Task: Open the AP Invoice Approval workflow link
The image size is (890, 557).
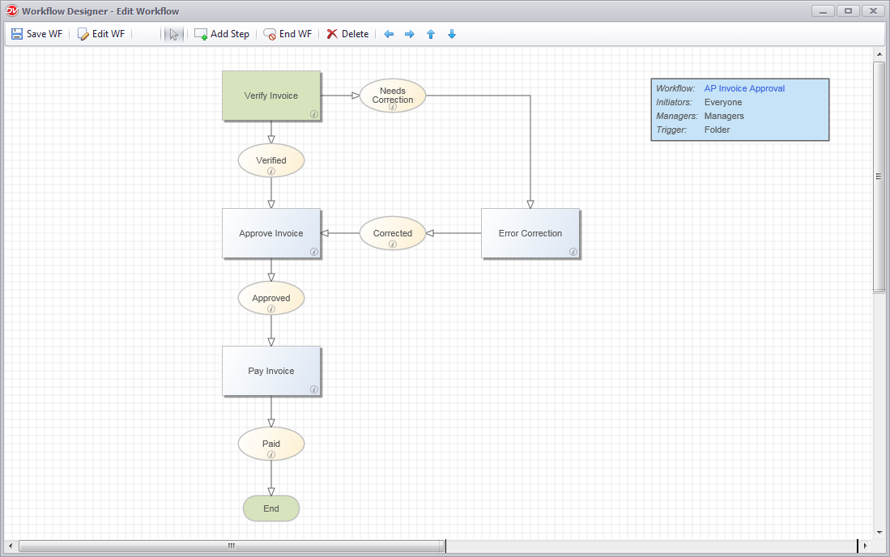Action: (744, 88)
